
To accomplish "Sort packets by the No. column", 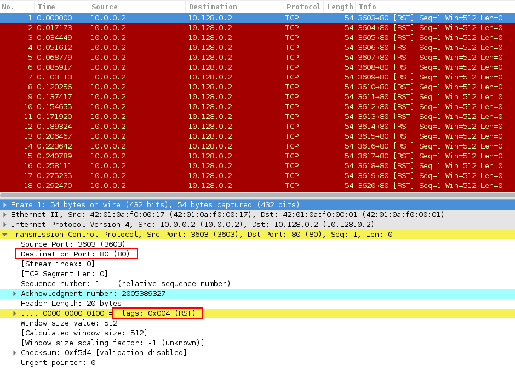I will [17, 7].
